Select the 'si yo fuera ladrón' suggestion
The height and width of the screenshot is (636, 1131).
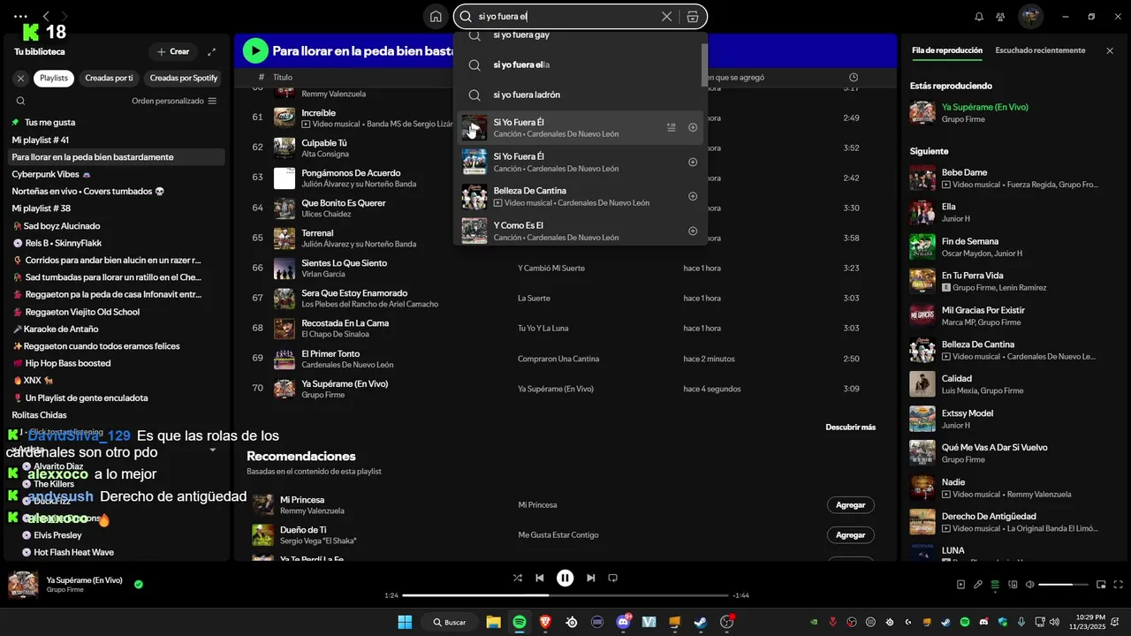[581, 95]
